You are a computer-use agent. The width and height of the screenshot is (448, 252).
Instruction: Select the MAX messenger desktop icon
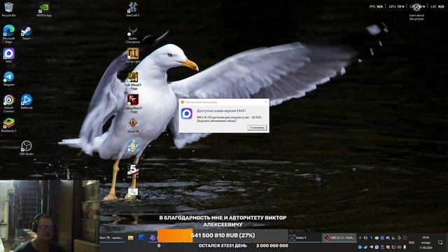tap(9, 55)
